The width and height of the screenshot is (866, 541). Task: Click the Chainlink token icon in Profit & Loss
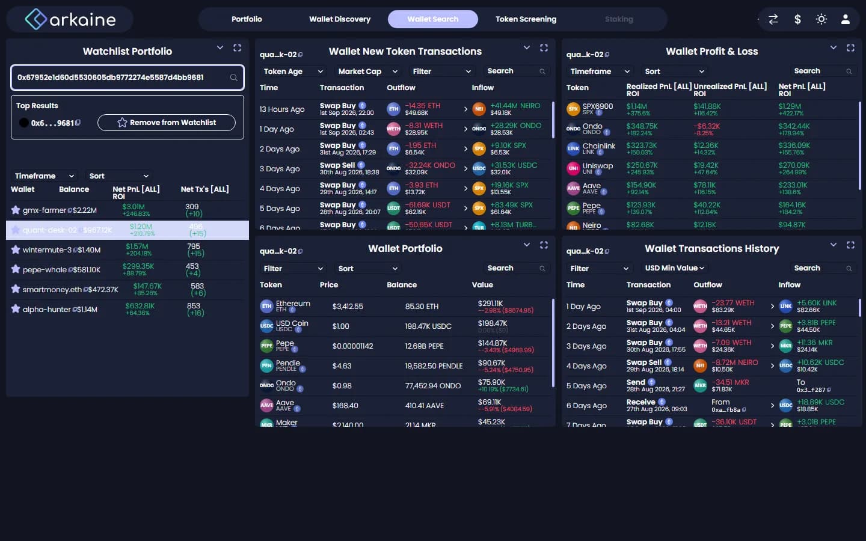coord(573,148)
